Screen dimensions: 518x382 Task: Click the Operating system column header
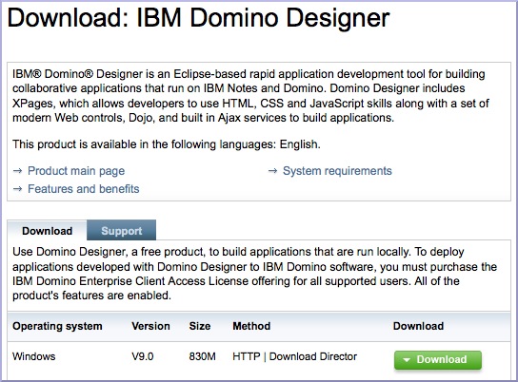coord(57,326)
